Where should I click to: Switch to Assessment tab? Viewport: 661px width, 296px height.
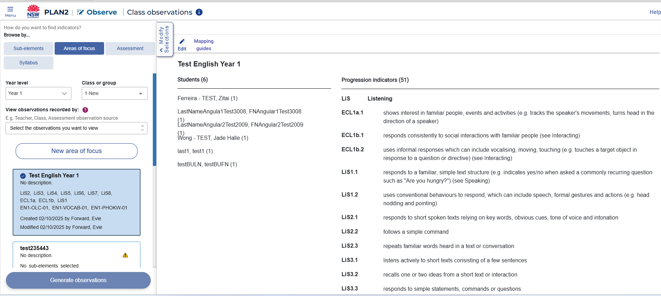click(130, 48)
